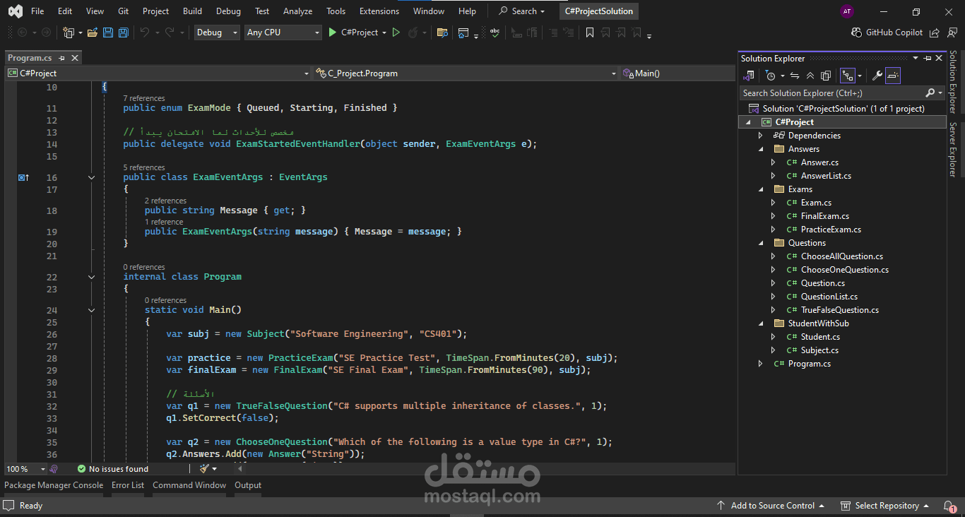Click the Undo arrow icon
Image resolution: width=965 pixels, height=517 pixels.
(145, 32)
